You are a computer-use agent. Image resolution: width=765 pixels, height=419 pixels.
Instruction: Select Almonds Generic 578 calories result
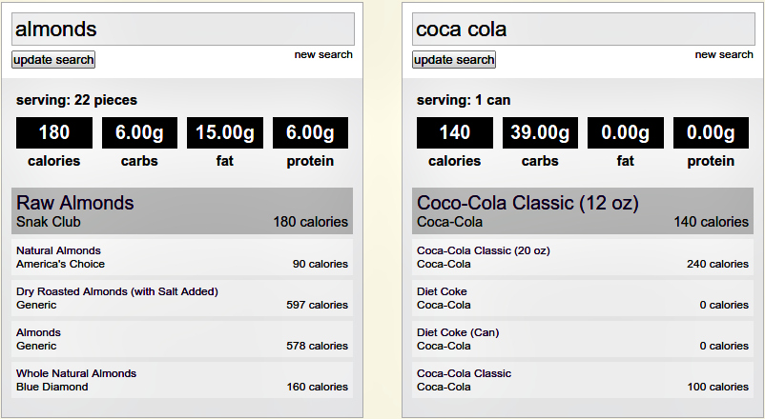pyautogui.click(x=182, y=339)
